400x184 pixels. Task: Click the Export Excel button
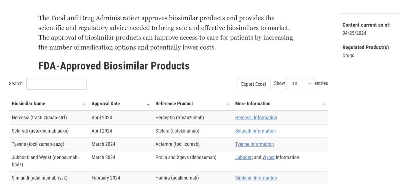point(253,84)
